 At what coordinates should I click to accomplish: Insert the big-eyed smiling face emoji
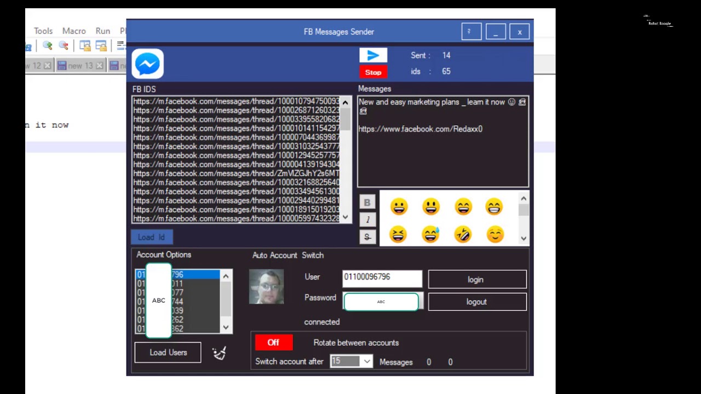coord(431,207)
